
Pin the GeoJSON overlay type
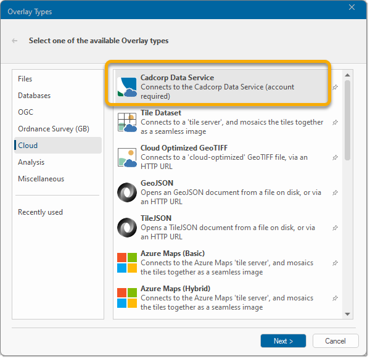point(335,193)
